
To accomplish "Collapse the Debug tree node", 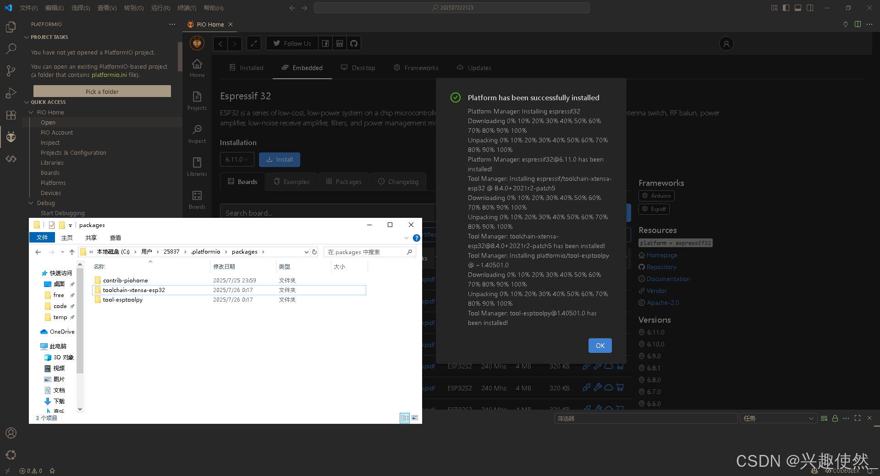I will [x=31, y=203].
